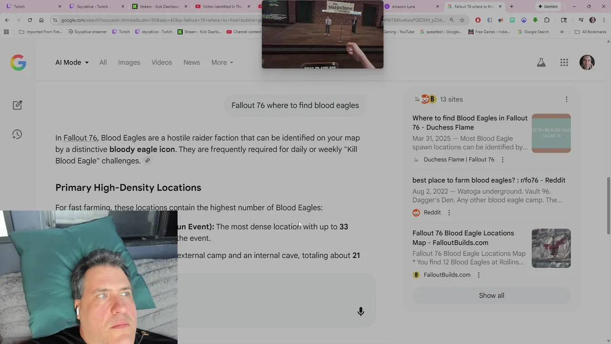The height and width of the screenshot is (344, 611).
Task: Open options for FalloutBuilds.com source
Action: (x=478, y=275)
